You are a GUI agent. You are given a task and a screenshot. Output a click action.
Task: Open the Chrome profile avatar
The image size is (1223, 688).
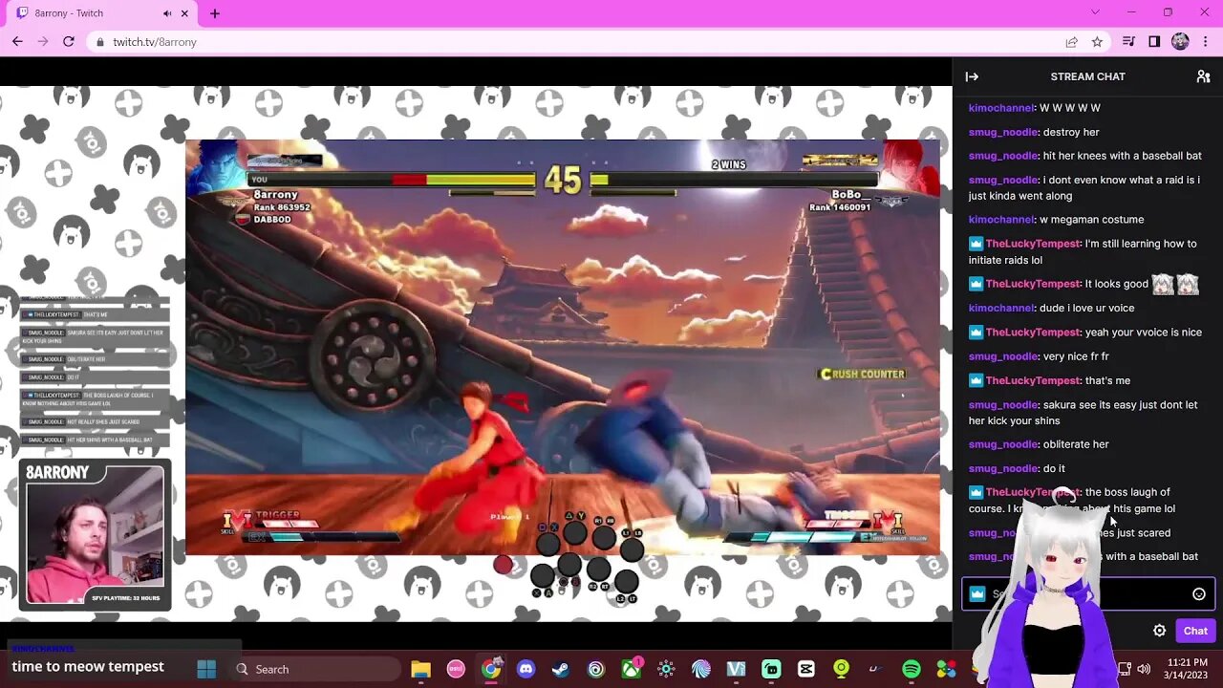(x=1180, y=42)
